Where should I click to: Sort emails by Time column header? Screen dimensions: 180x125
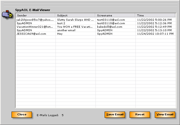156,16
